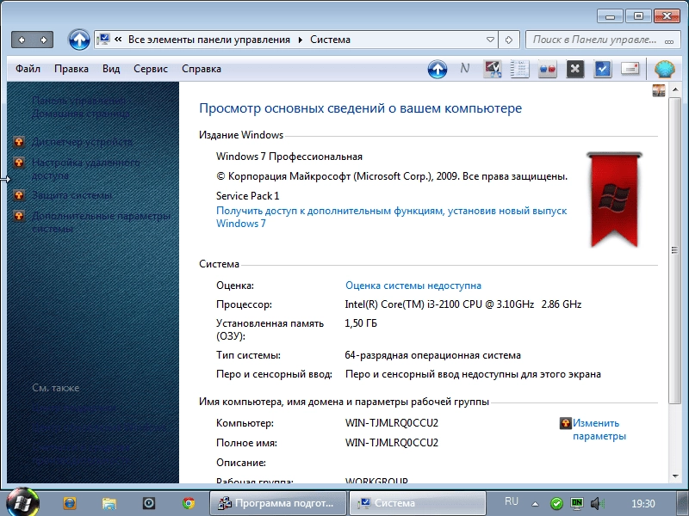689x516 pixels.
Task: Click the refresh button next to address bar
Action: tap(509, 40)
